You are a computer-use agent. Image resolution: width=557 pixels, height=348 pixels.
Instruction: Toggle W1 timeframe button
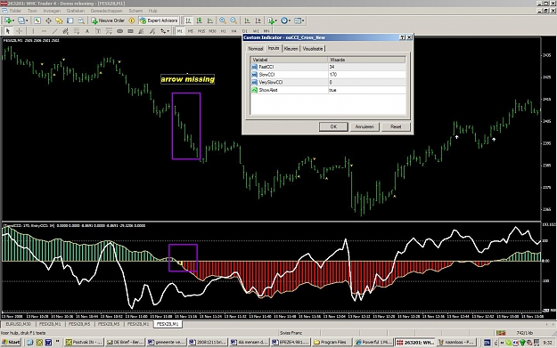(x=256, y=31)
